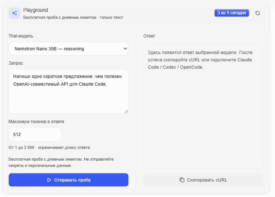Click "Максимум токенов в ответе" label
This screenshot has width=275, height=197.
[x=36, y=122]
